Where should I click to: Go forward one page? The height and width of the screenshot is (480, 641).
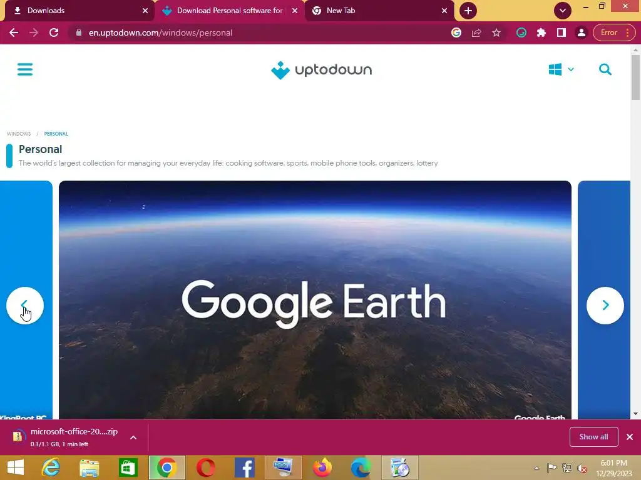[x=34, y=32]
